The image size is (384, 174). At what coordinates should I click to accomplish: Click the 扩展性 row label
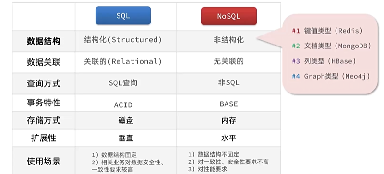click(44, 138)
